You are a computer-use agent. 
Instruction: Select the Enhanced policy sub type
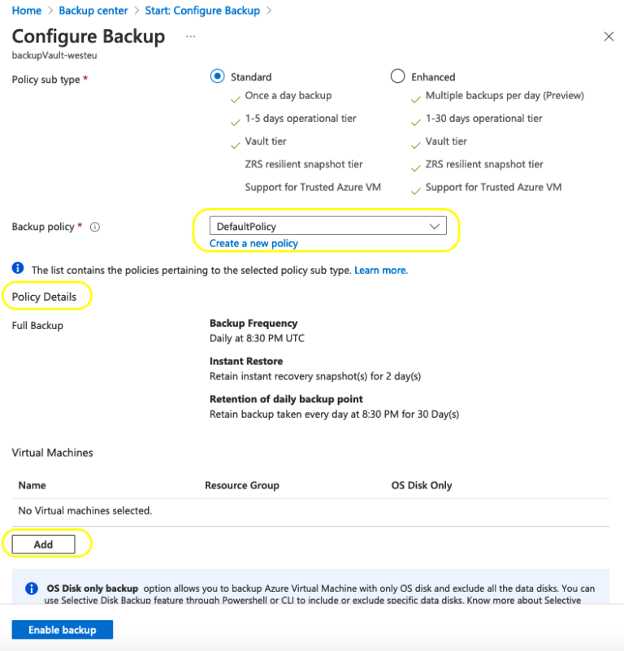(x=397, y=76)
